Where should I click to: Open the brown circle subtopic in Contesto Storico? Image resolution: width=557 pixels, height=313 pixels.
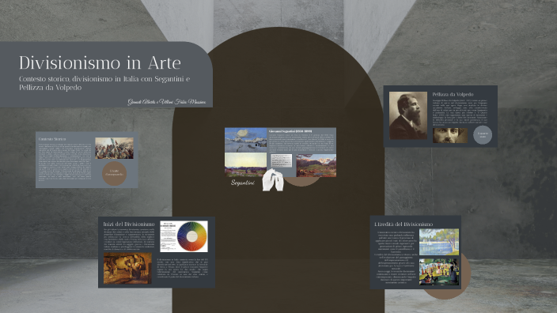click(115, 173)
